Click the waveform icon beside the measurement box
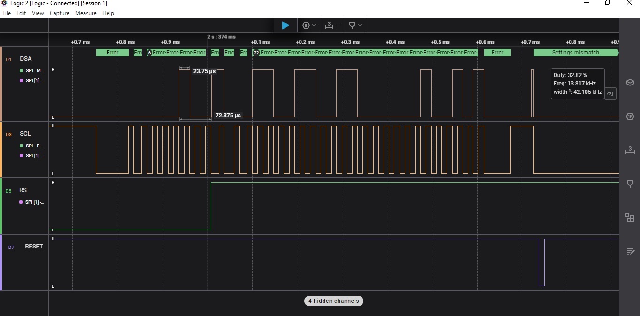The width and height of the screenshot is (640, 316). [x=610, y=93]
